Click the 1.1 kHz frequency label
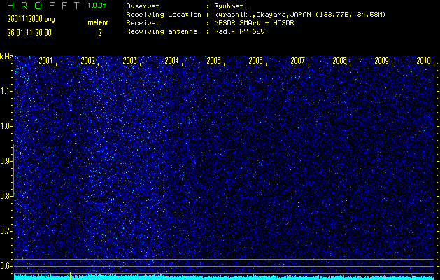Image resolution: width=440 pixels, height=280 pixels. [x=6, y=91]
